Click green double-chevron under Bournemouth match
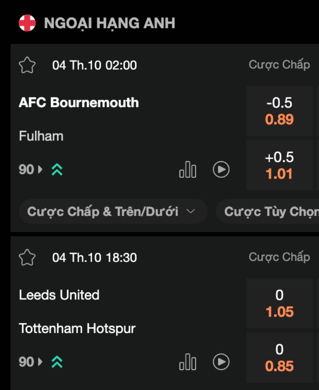This screenshot has height=390, width=319. pos(57,169)
